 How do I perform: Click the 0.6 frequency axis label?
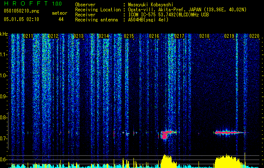[3, 160]
